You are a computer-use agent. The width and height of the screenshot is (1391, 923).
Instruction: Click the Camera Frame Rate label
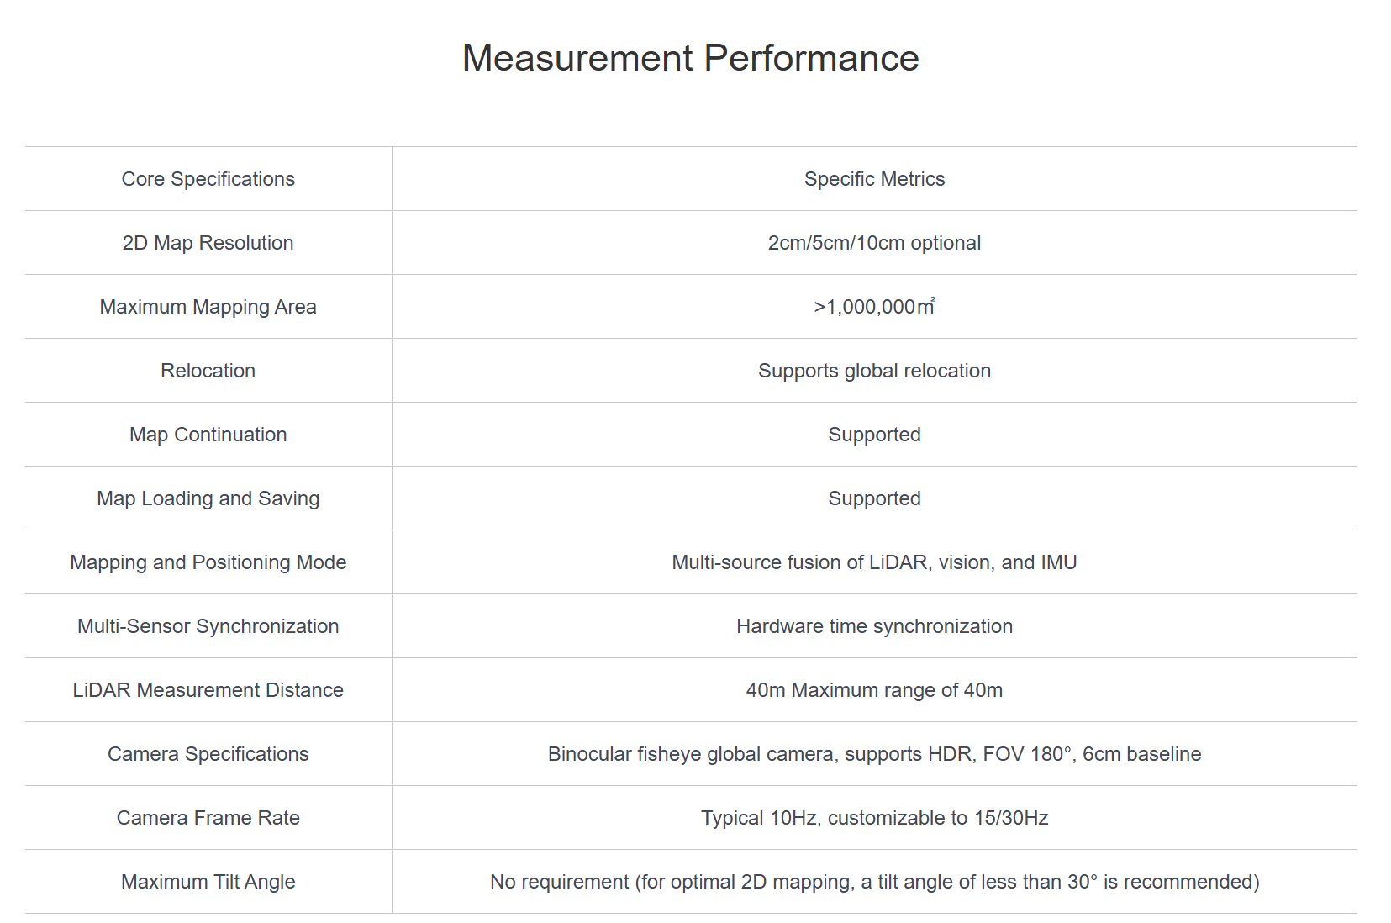208,818
